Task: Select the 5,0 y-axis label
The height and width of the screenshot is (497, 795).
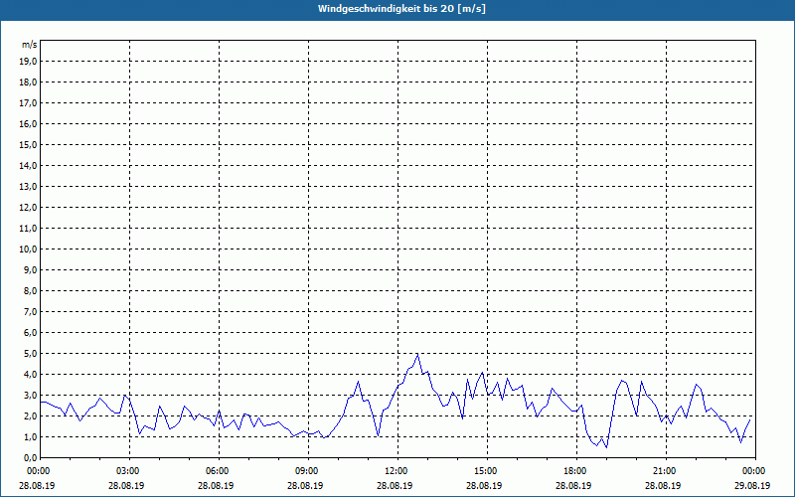Action: point(31,353)
